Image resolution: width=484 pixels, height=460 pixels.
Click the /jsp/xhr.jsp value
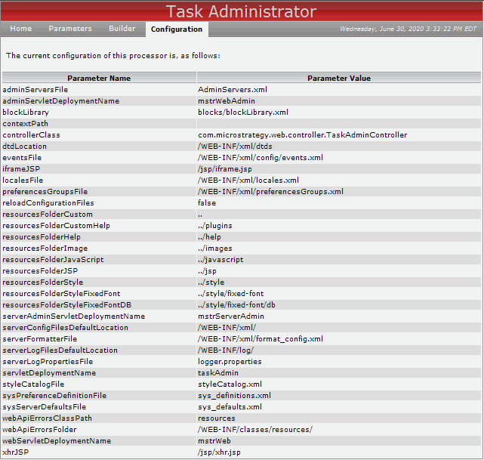pyautogui.click(x=219, y=452)
